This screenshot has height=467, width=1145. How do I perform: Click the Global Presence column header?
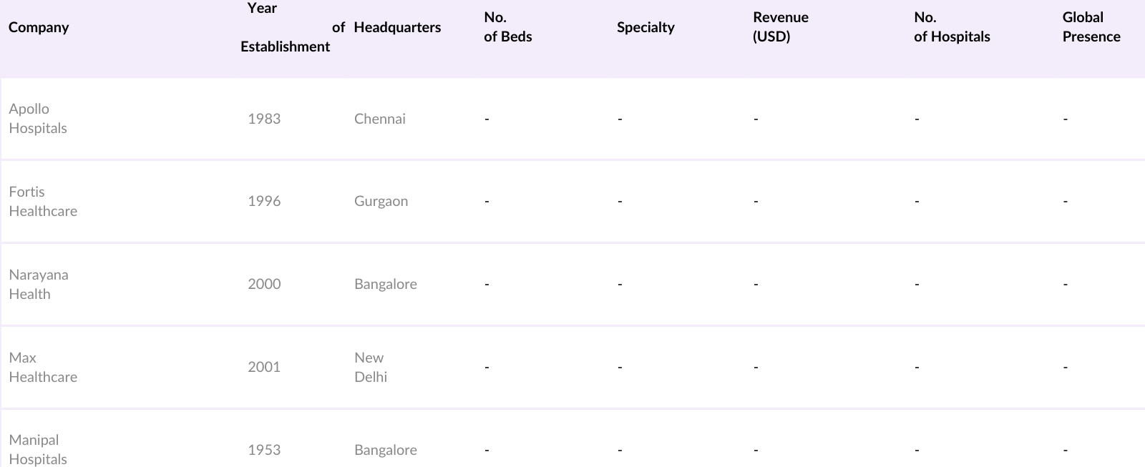point(1091,27)
